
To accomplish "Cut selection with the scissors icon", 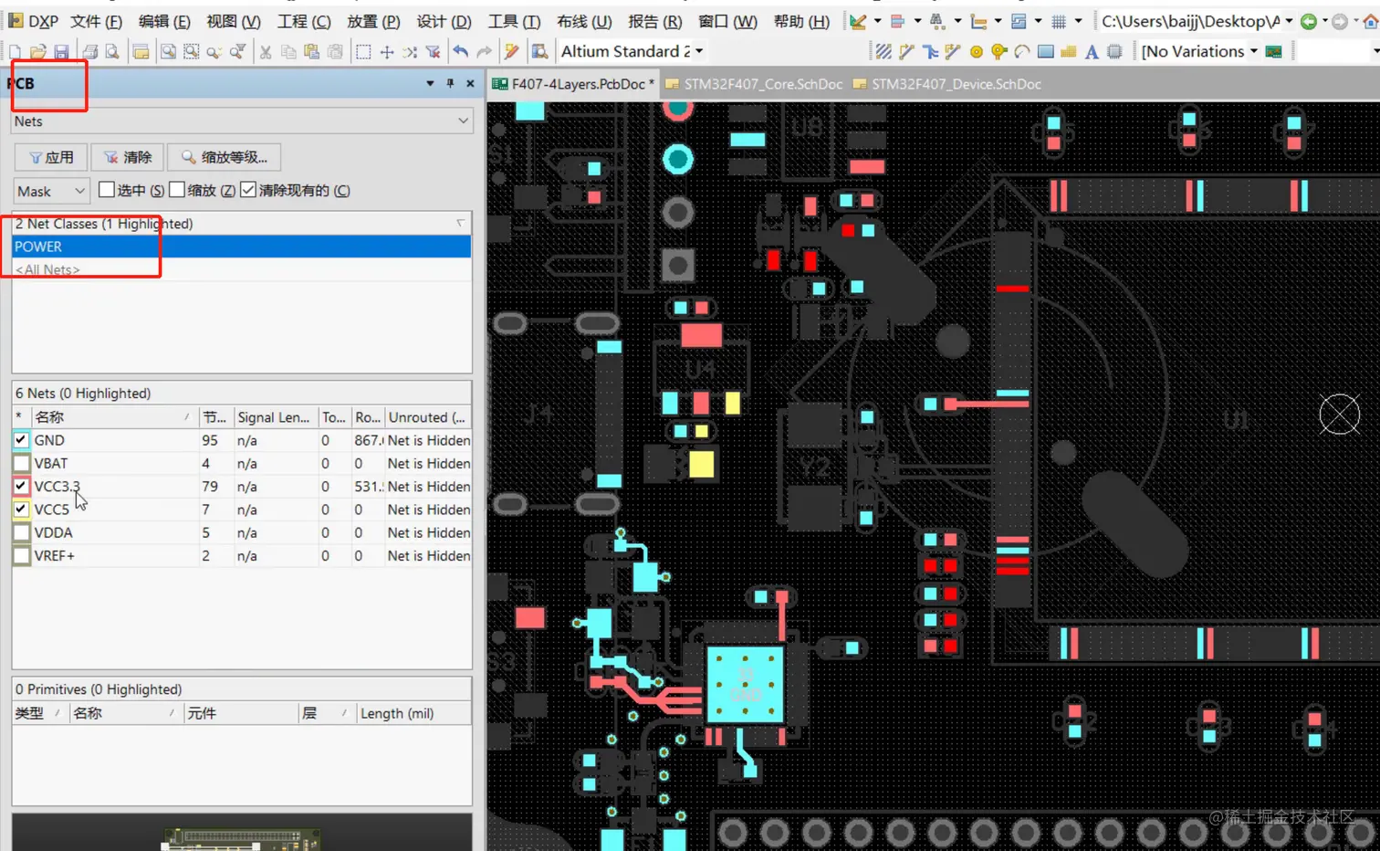I will 266,52.
